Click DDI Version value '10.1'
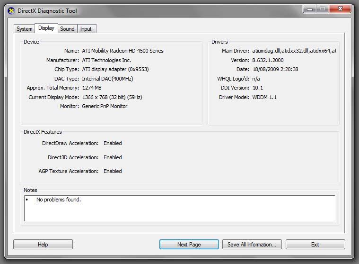 (x=258, y=88)
